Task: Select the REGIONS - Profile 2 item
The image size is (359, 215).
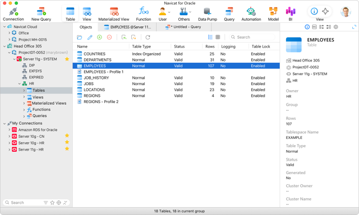Action: tap(176, 102)
